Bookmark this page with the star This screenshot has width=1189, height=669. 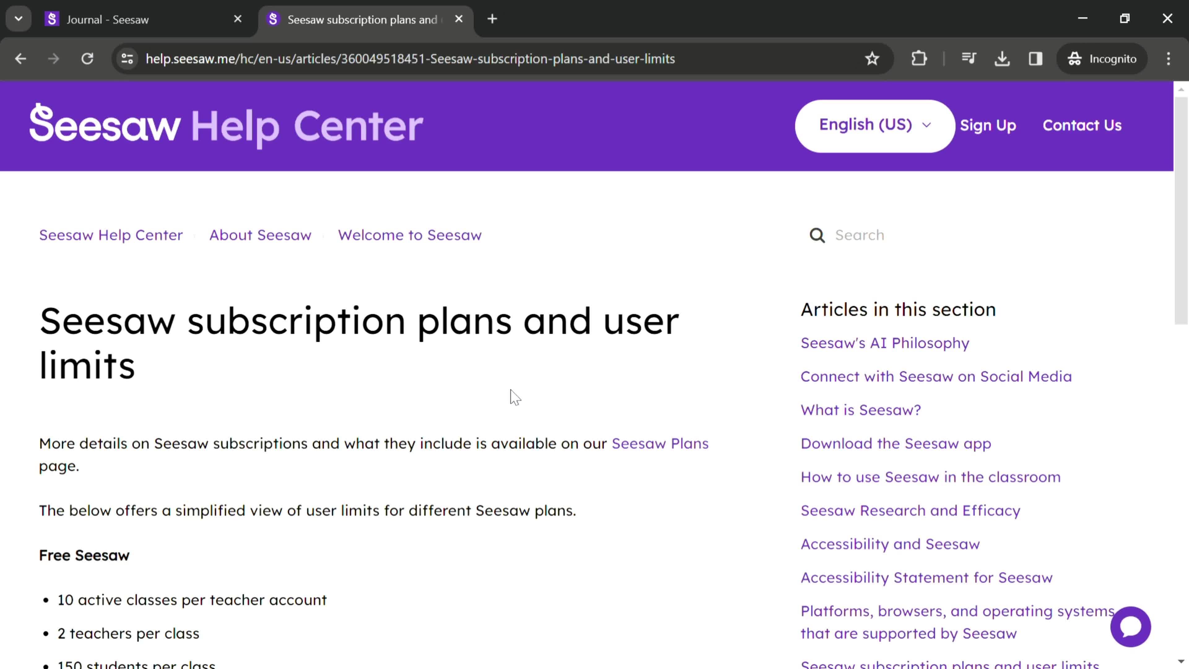pos(872,59)
